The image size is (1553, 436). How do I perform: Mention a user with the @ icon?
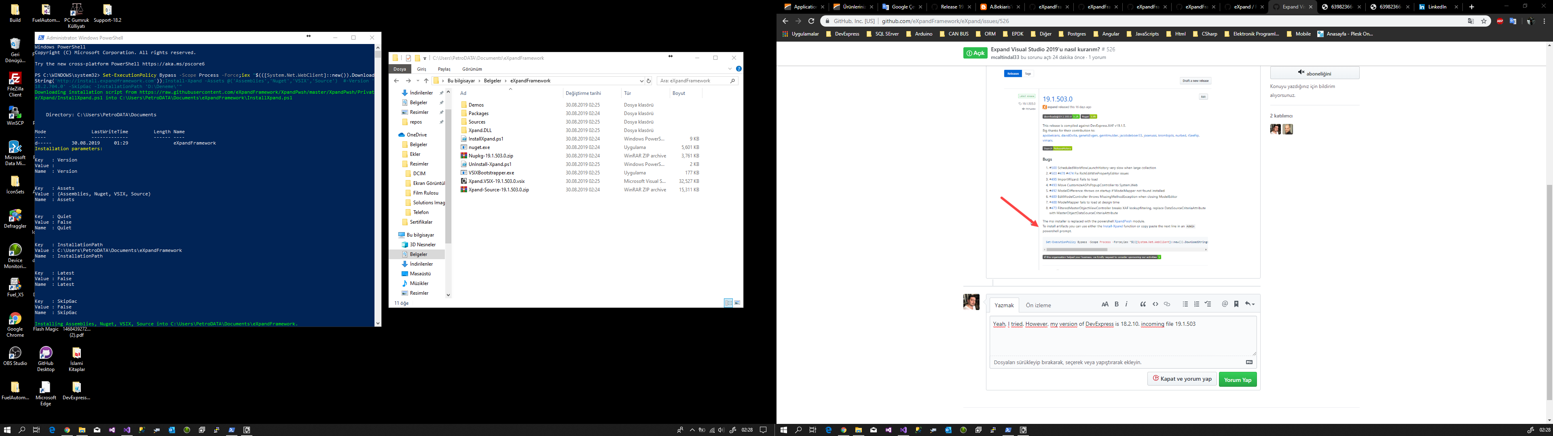(1225, 304)
